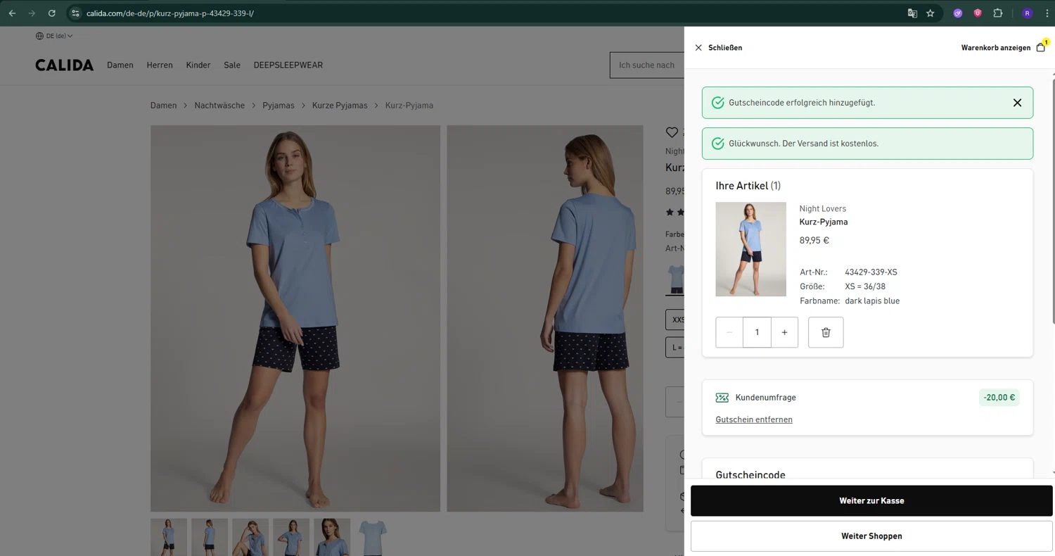
Task: Open the Sale menu
Action: [x=232, y=65]
